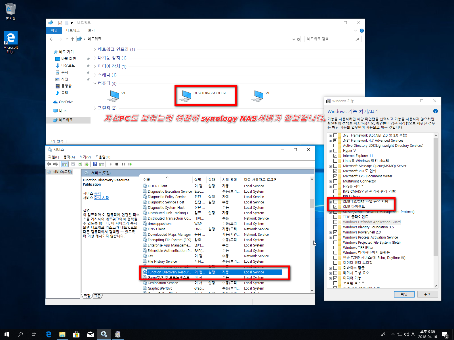This screenshot has width=454, height=340.
Task: Click the 중지 service link
Action: [x=98, y=194]
